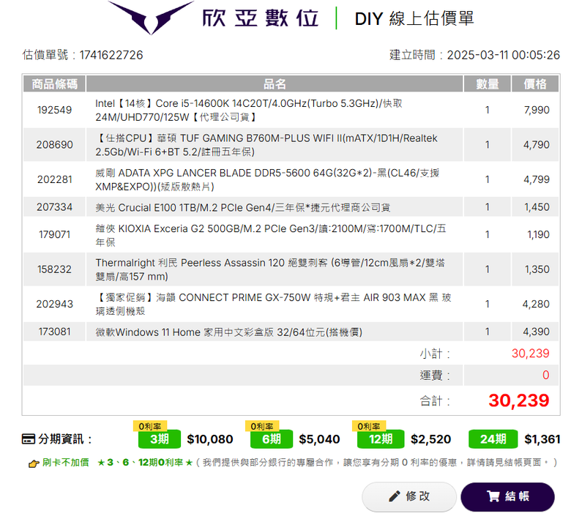Click barcode 202943
This screenshot has width=571, height=522.
[x=54, y=304]
